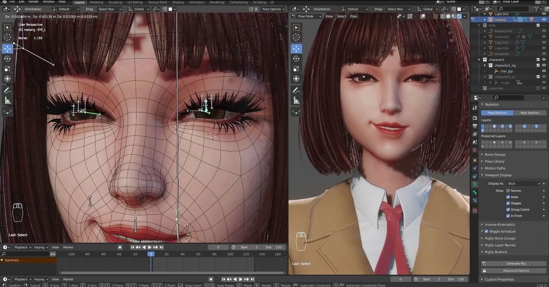Toggle the Wiggle Armature checkbox
The image size is (549, 287).
coord(486,231)
